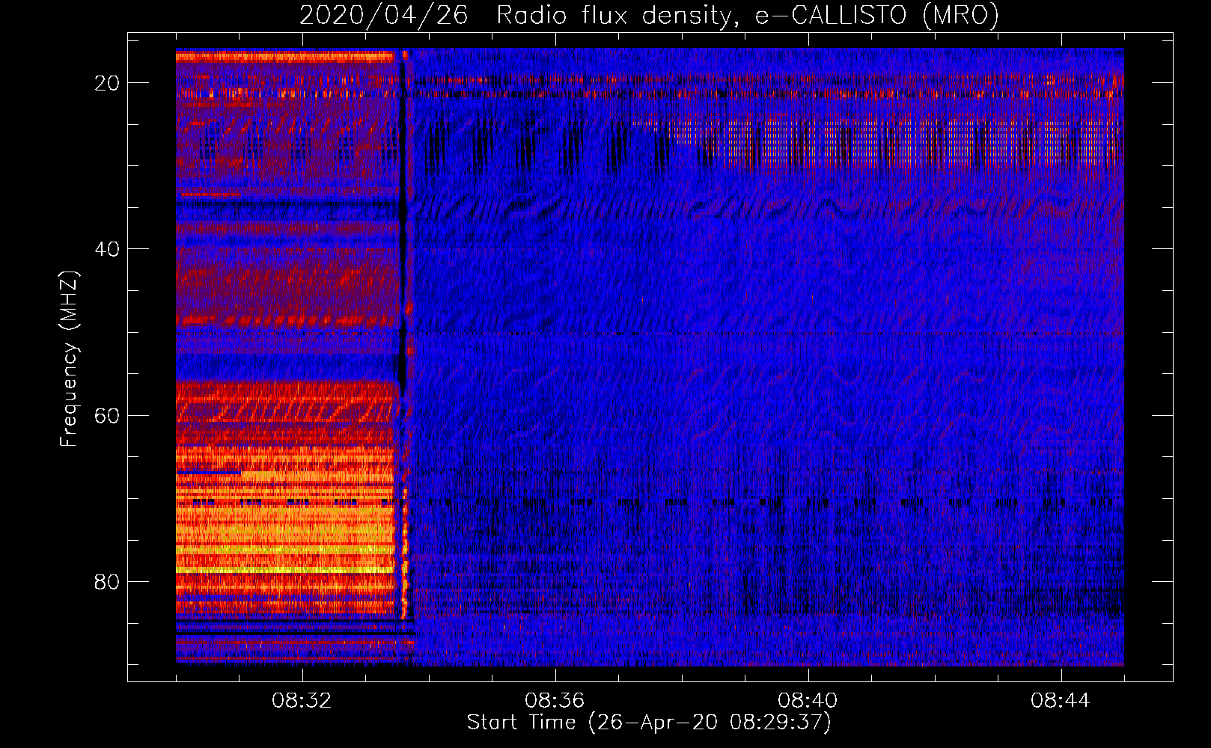1211x748 pixels.
Task: Click the 08:40 time tick label
Action: point(808,701)
